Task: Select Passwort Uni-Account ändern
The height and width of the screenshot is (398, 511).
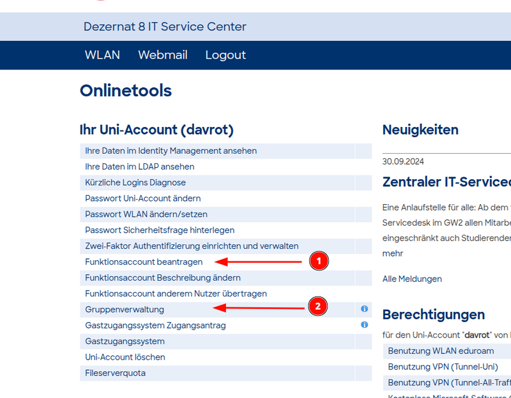Action: click(x=142, y=198)
